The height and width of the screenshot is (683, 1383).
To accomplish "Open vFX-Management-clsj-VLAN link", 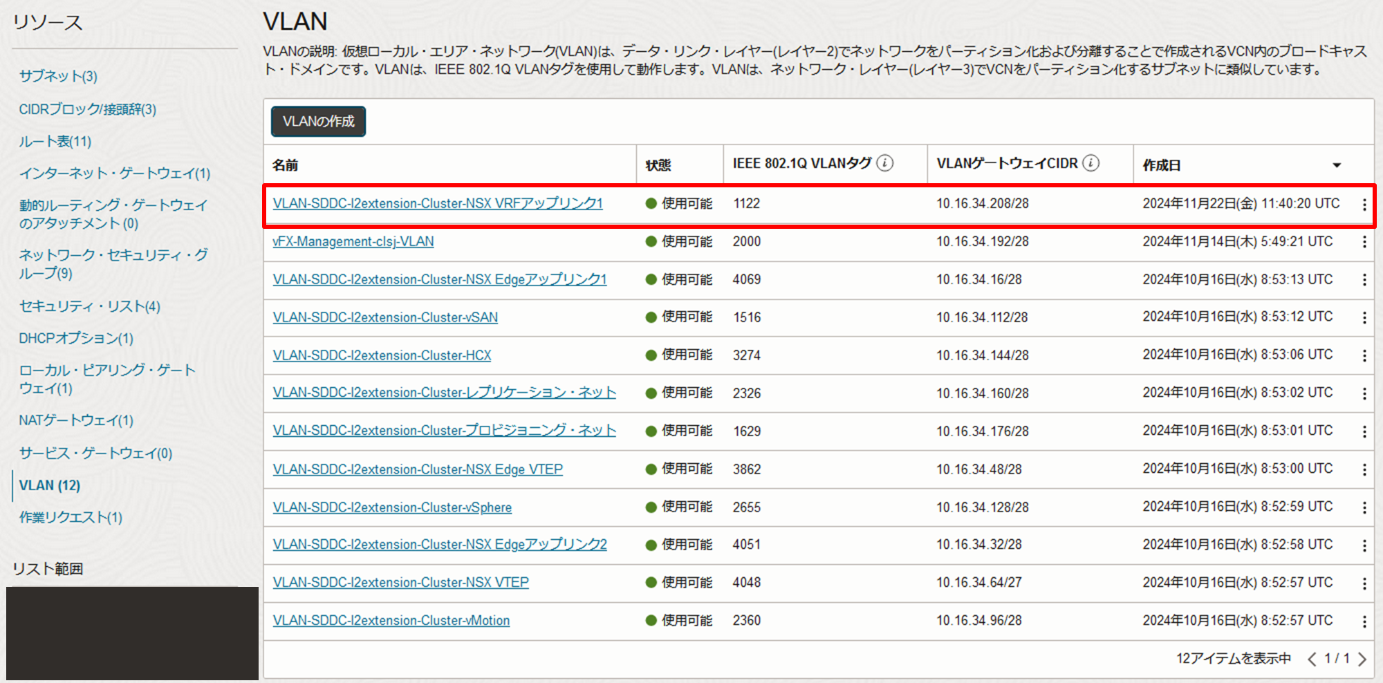I will [353, 241].
